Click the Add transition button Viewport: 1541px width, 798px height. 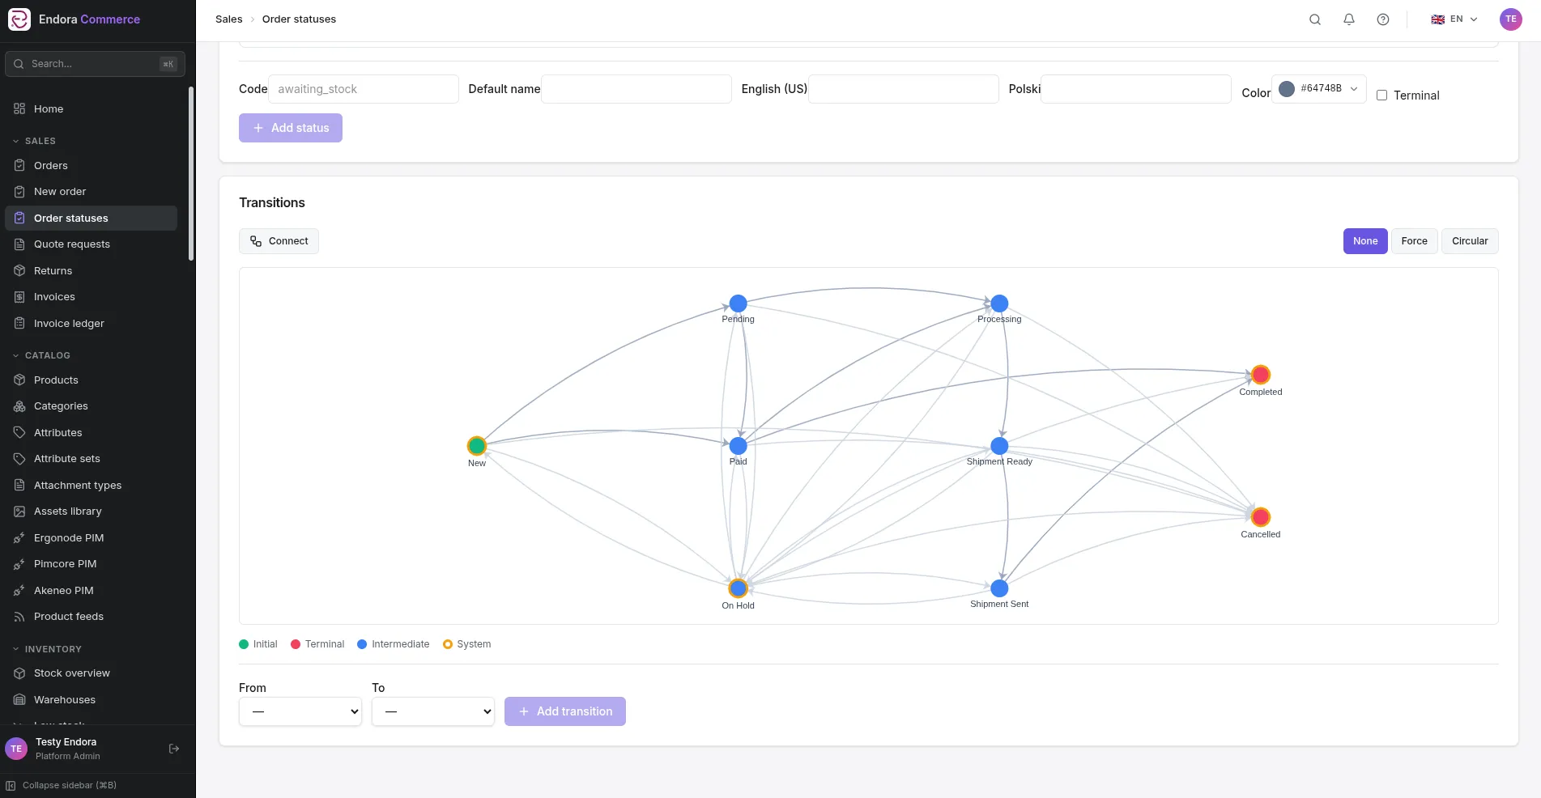565,711
